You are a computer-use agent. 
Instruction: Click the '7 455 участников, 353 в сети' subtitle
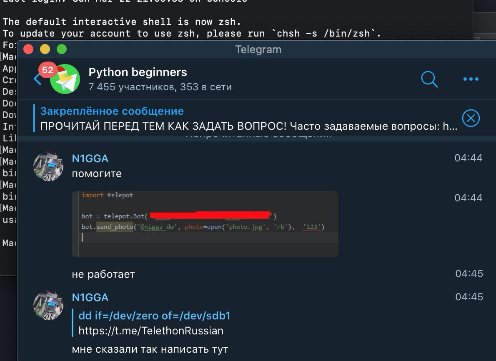click(160, 87)
